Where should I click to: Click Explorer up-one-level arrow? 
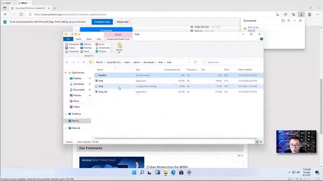coord(84,62)
